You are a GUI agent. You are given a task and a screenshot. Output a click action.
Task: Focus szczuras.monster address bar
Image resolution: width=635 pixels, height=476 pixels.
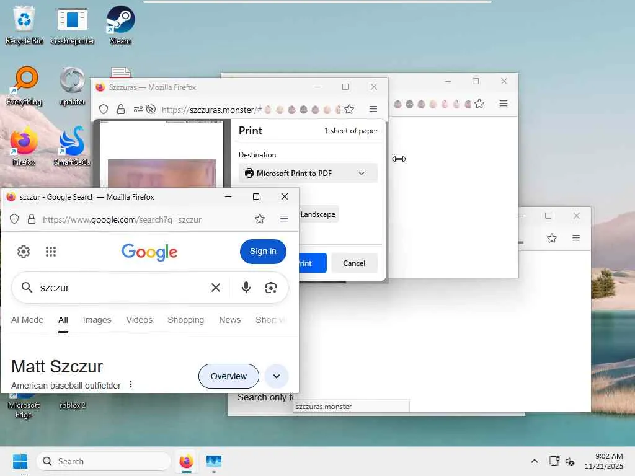[212, 110]
